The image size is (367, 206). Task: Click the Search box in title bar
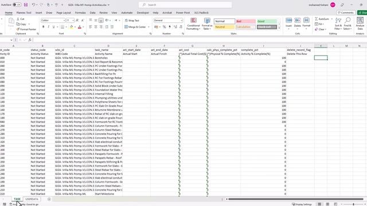(185, 5)
